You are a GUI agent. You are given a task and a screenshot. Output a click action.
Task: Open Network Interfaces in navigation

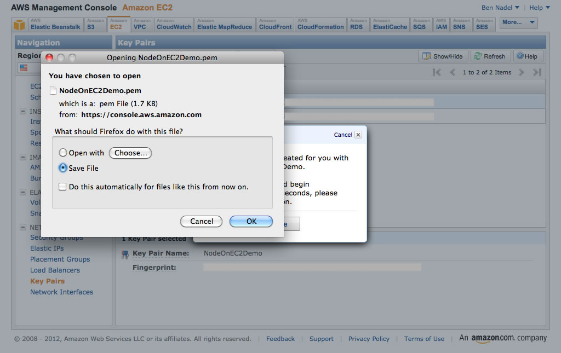pos(61,292)
